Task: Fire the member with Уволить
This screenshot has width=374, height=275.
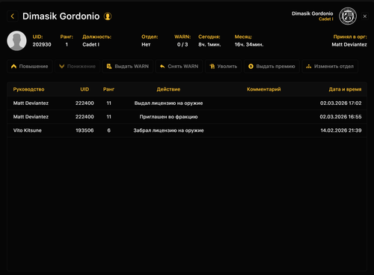Action: pyautogui.click(x=223, y=67)
